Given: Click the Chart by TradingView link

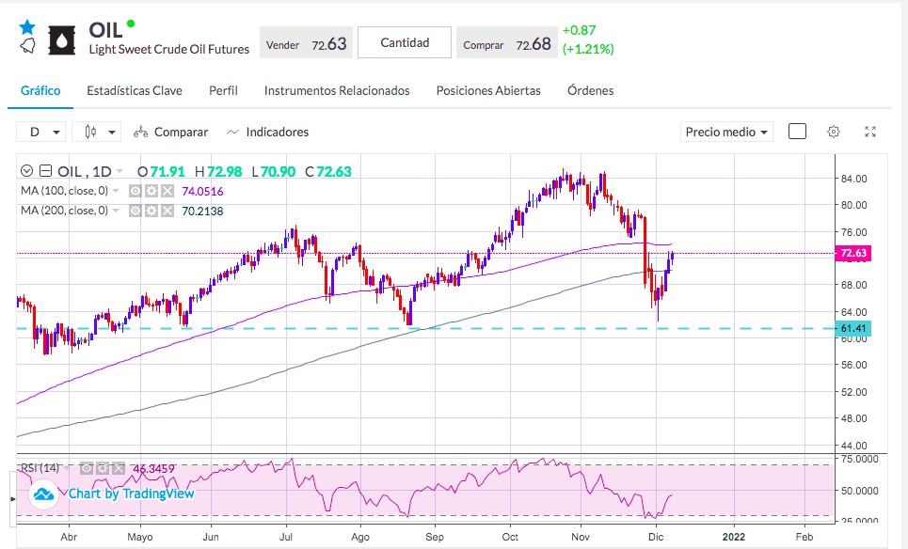Looking at the screenshot, I should coord(132,494).
